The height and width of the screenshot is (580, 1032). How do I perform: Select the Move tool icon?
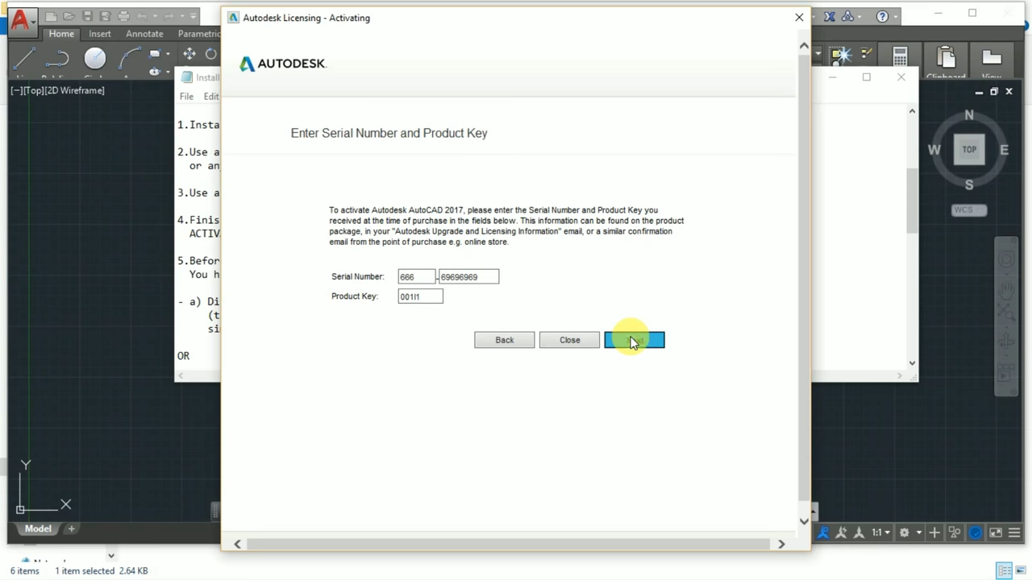click(x=189, y=54)
